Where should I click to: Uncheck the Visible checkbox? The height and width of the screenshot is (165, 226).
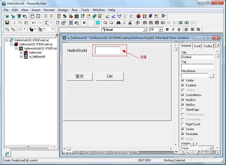coord(183,80)
